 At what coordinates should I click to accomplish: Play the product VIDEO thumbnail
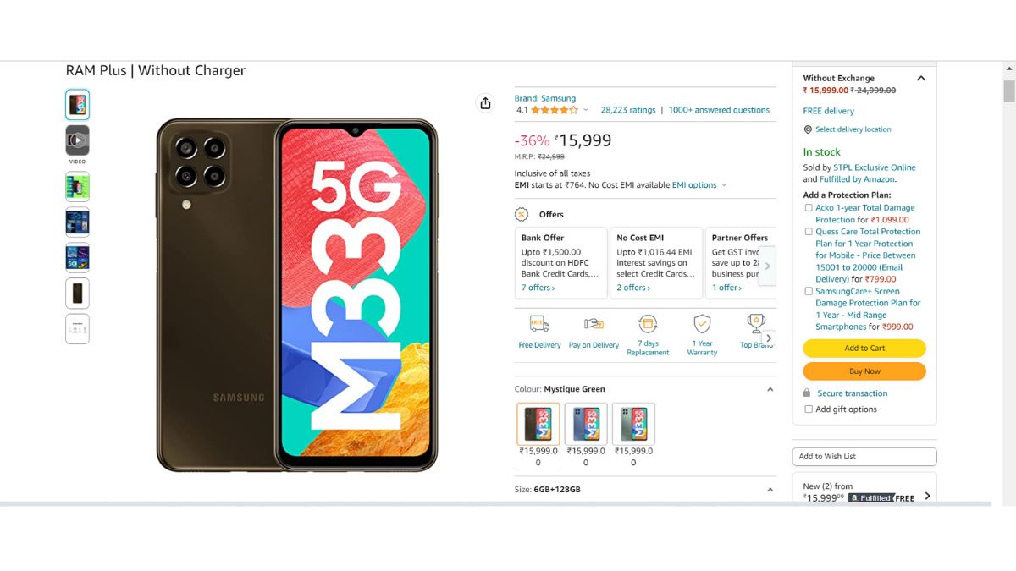(77, 140)
